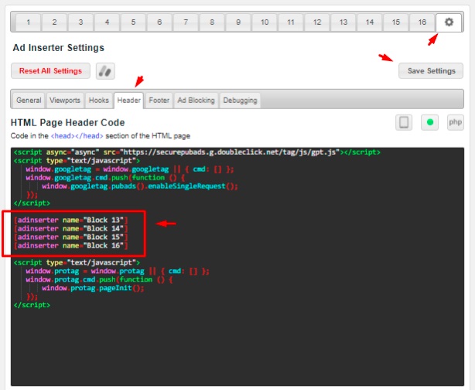The image size is (475, 390).
Task: Toggle the green enable header code button
Action: point(429,122)
